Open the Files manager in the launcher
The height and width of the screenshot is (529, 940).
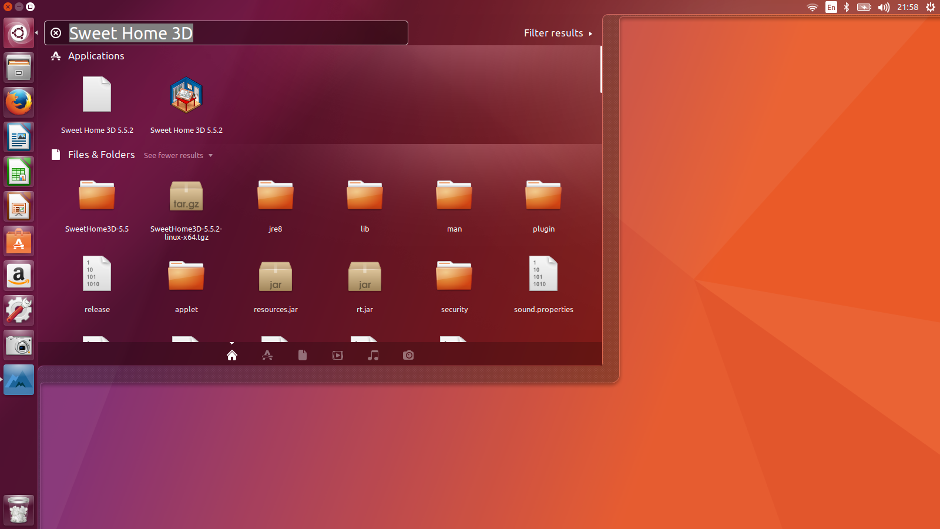coord(19,68)
